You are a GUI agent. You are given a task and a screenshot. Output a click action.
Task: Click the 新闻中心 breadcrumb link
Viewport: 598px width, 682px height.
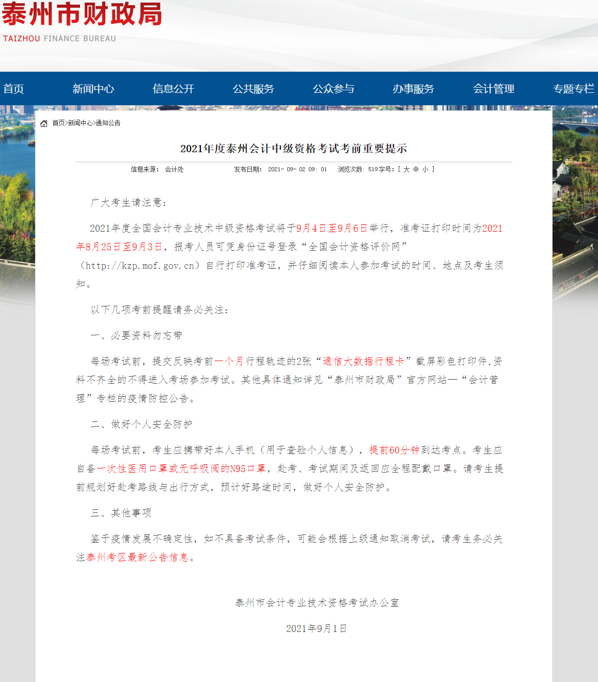[80, 123]
